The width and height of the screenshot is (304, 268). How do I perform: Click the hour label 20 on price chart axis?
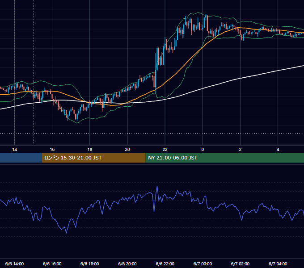pyautogui.click(x=127, y=150)
